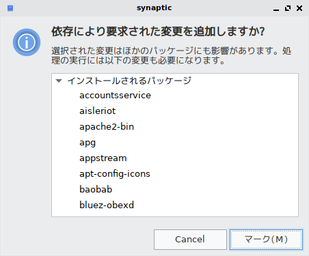Screen dimensions: 309x256
Task: Confirm changes with the マーク(M) button
Action: 266,240
